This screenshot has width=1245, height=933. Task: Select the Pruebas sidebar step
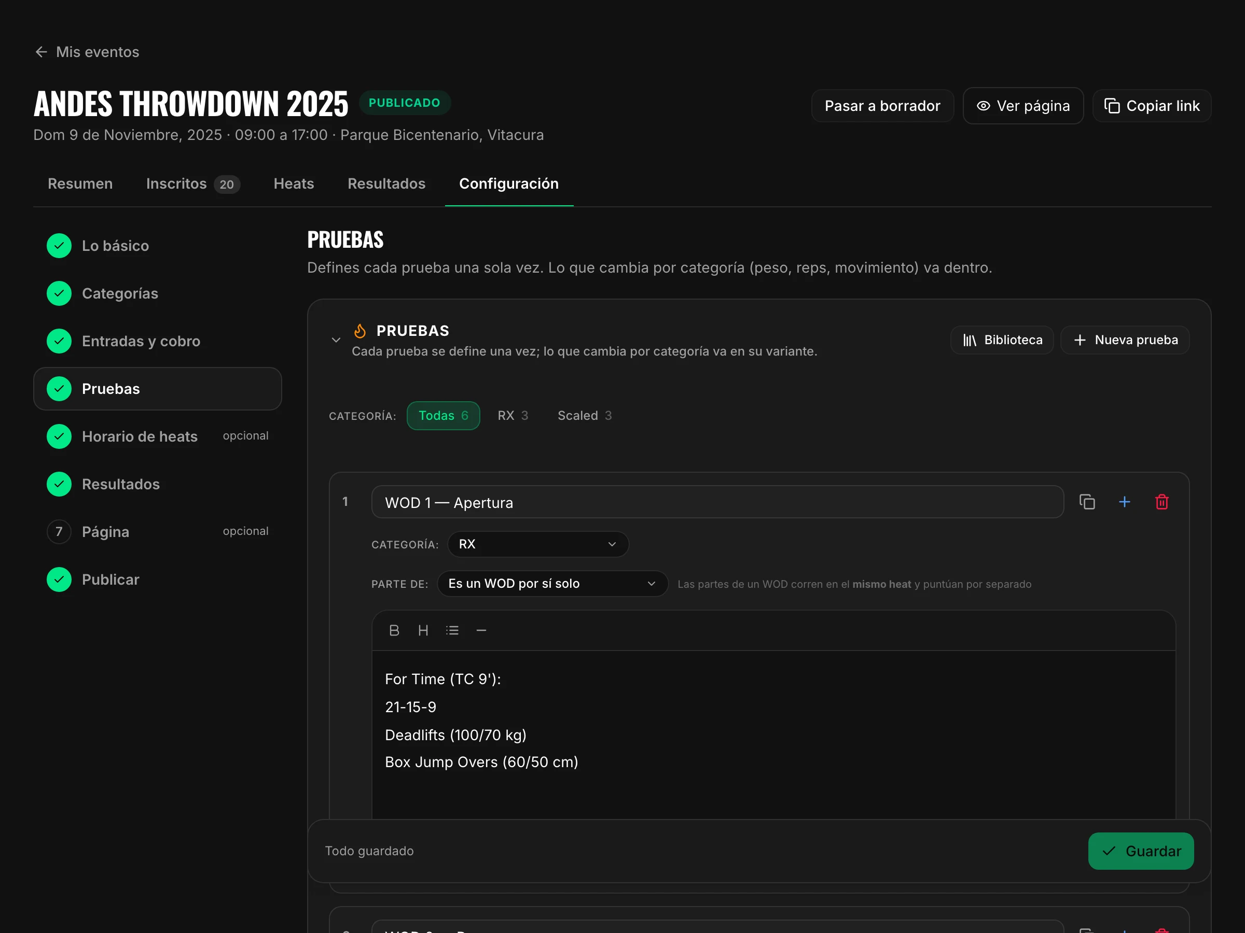pyautogui.click(x=157, y=389)
